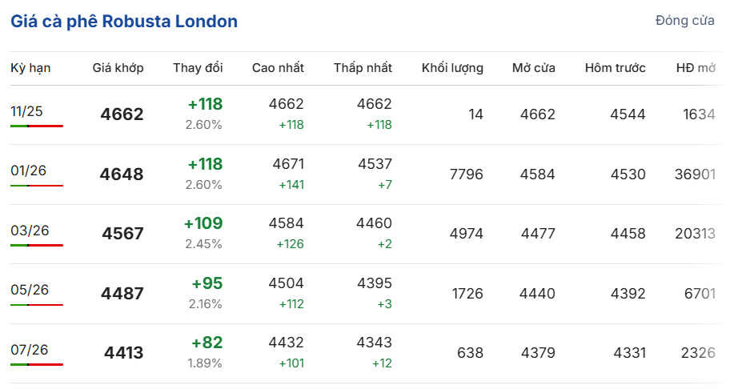Screen dimensions: 730x389
Task: Select the 'Kỳ hạn' column header
Action: tap(30, 68)
